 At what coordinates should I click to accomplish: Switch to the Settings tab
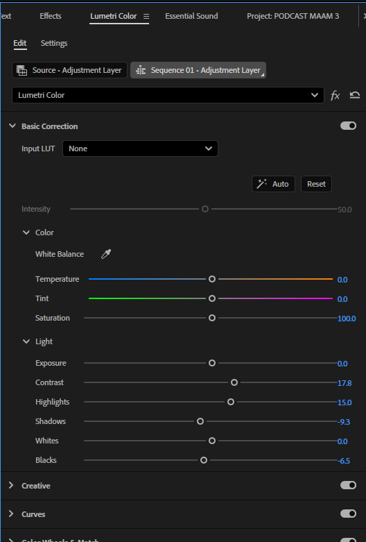pyautogui.click(x=54, y=43)
